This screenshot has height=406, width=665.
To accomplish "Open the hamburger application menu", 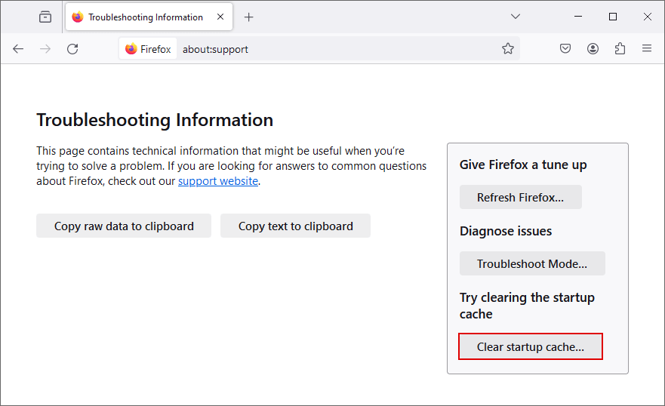I will [646, 48].
